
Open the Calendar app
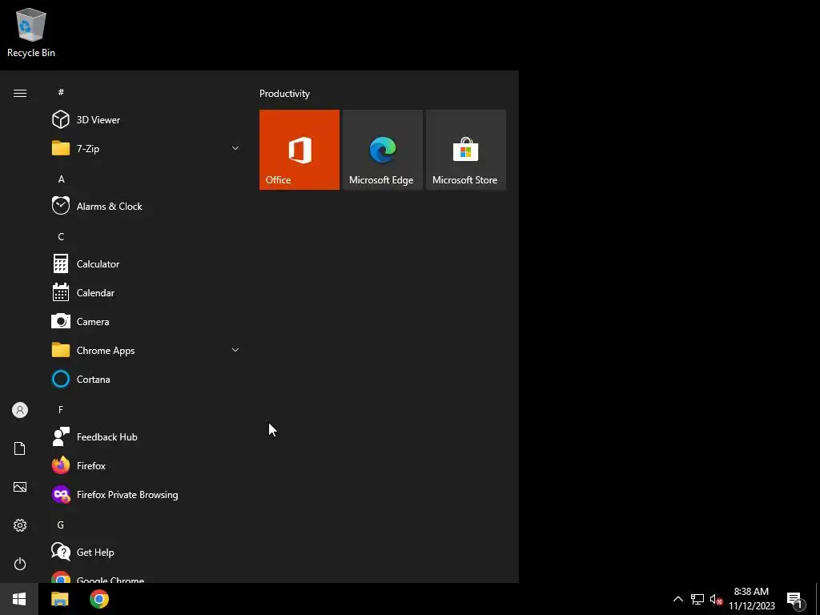coord(146,293)
